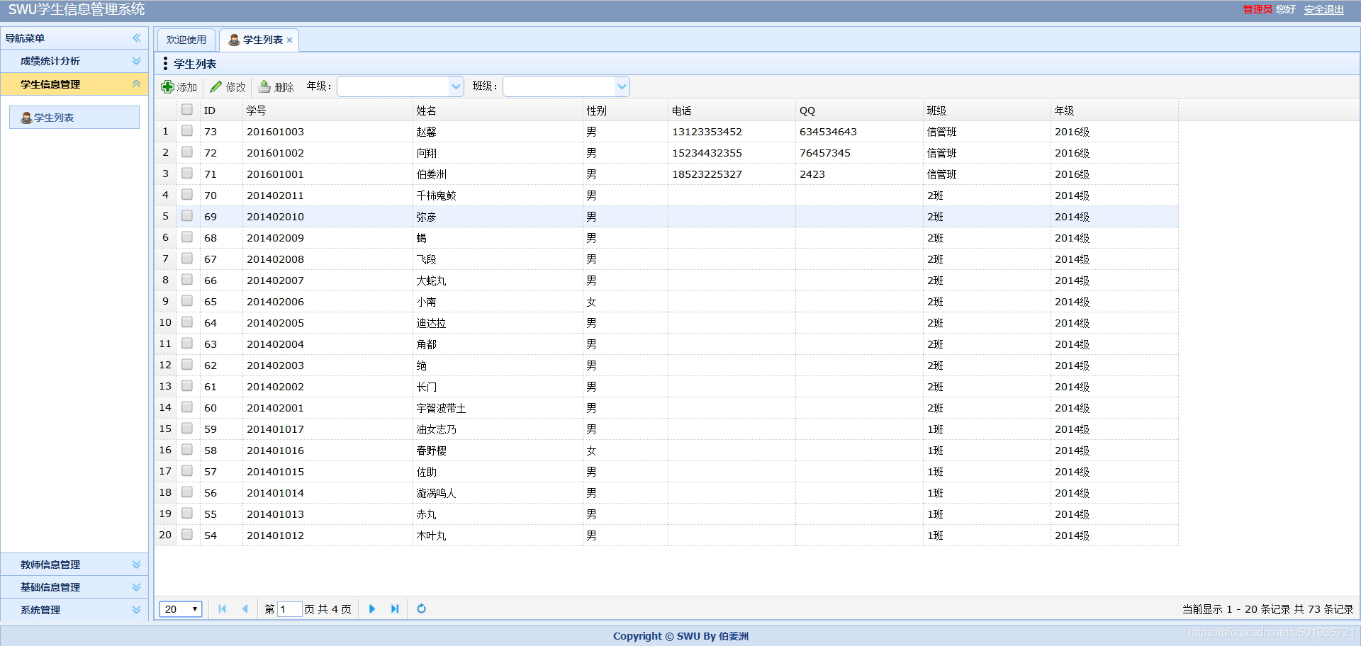The image size is (1361, 646).
Task: Collapse the navigation menu (导航菜单) panel
Action: pos(137,38)
